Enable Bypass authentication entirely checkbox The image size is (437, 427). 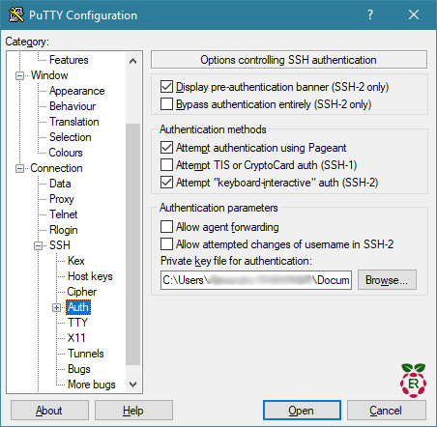[x=166, y=104]
